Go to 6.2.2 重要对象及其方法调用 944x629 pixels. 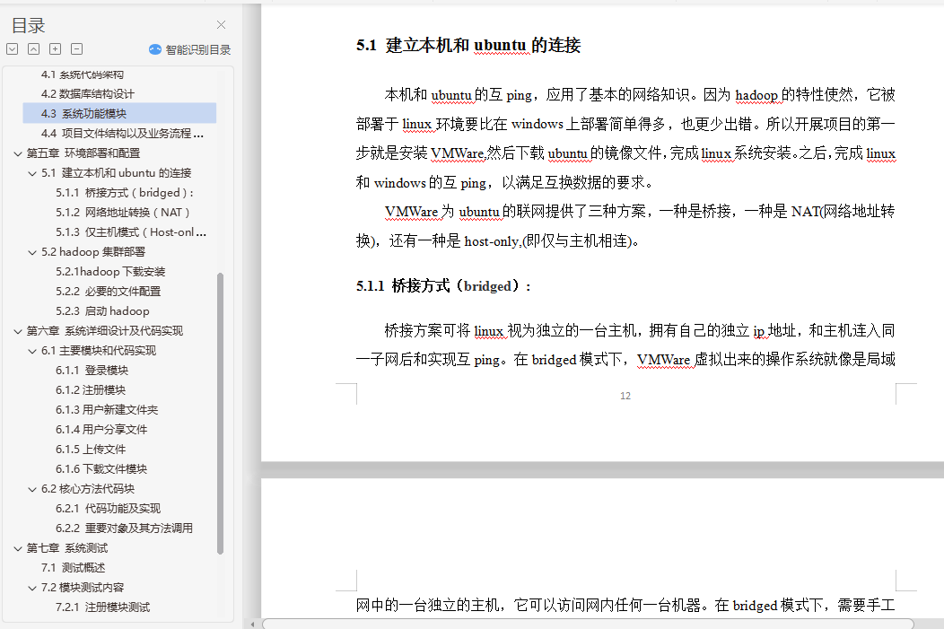coord(124,529)
